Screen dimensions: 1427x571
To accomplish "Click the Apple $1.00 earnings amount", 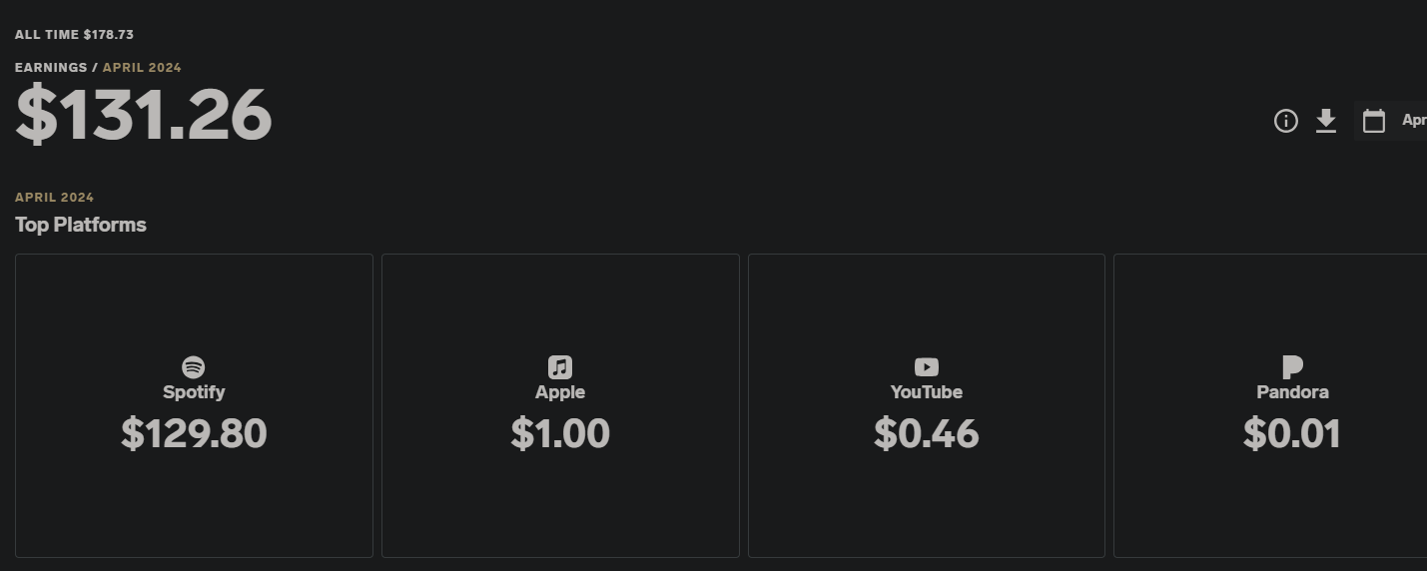I will click(560, 433).
